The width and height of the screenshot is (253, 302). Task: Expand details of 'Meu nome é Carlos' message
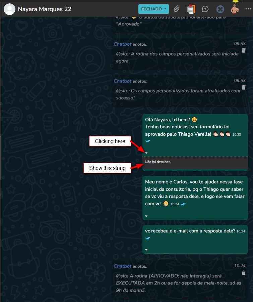146,216
